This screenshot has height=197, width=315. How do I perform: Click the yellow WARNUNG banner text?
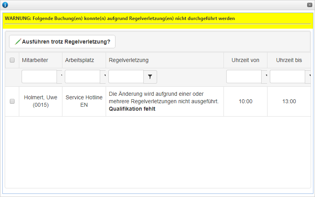click(120, 18)
